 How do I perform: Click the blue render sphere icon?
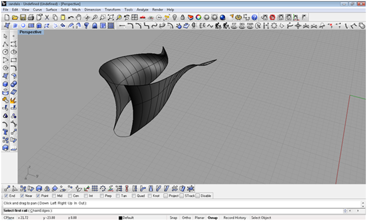pyautogui.click(x=222, y=17)
